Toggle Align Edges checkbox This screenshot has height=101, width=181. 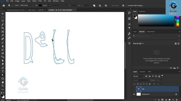point(110,6)
